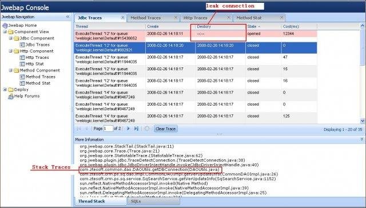The width and height of the screenshot is (366, 208).
Task: Collapse the Jwebap Navigation panel
Action: coord(67,17)
